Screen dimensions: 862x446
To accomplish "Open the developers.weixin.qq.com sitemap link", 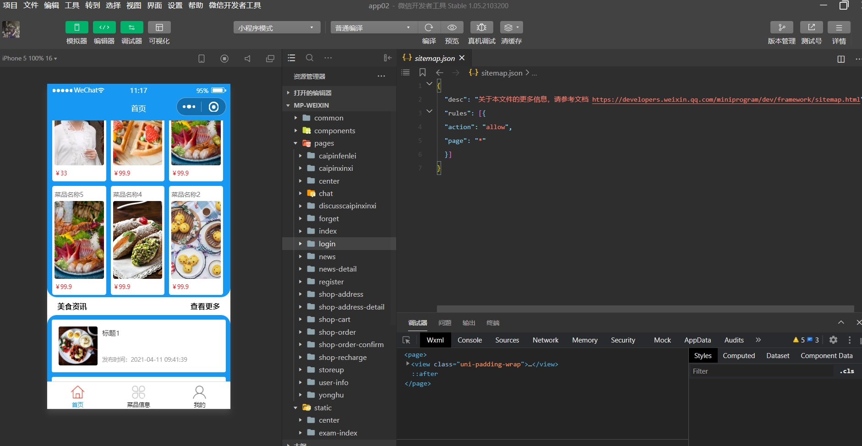I will click(x=726, y=99).
